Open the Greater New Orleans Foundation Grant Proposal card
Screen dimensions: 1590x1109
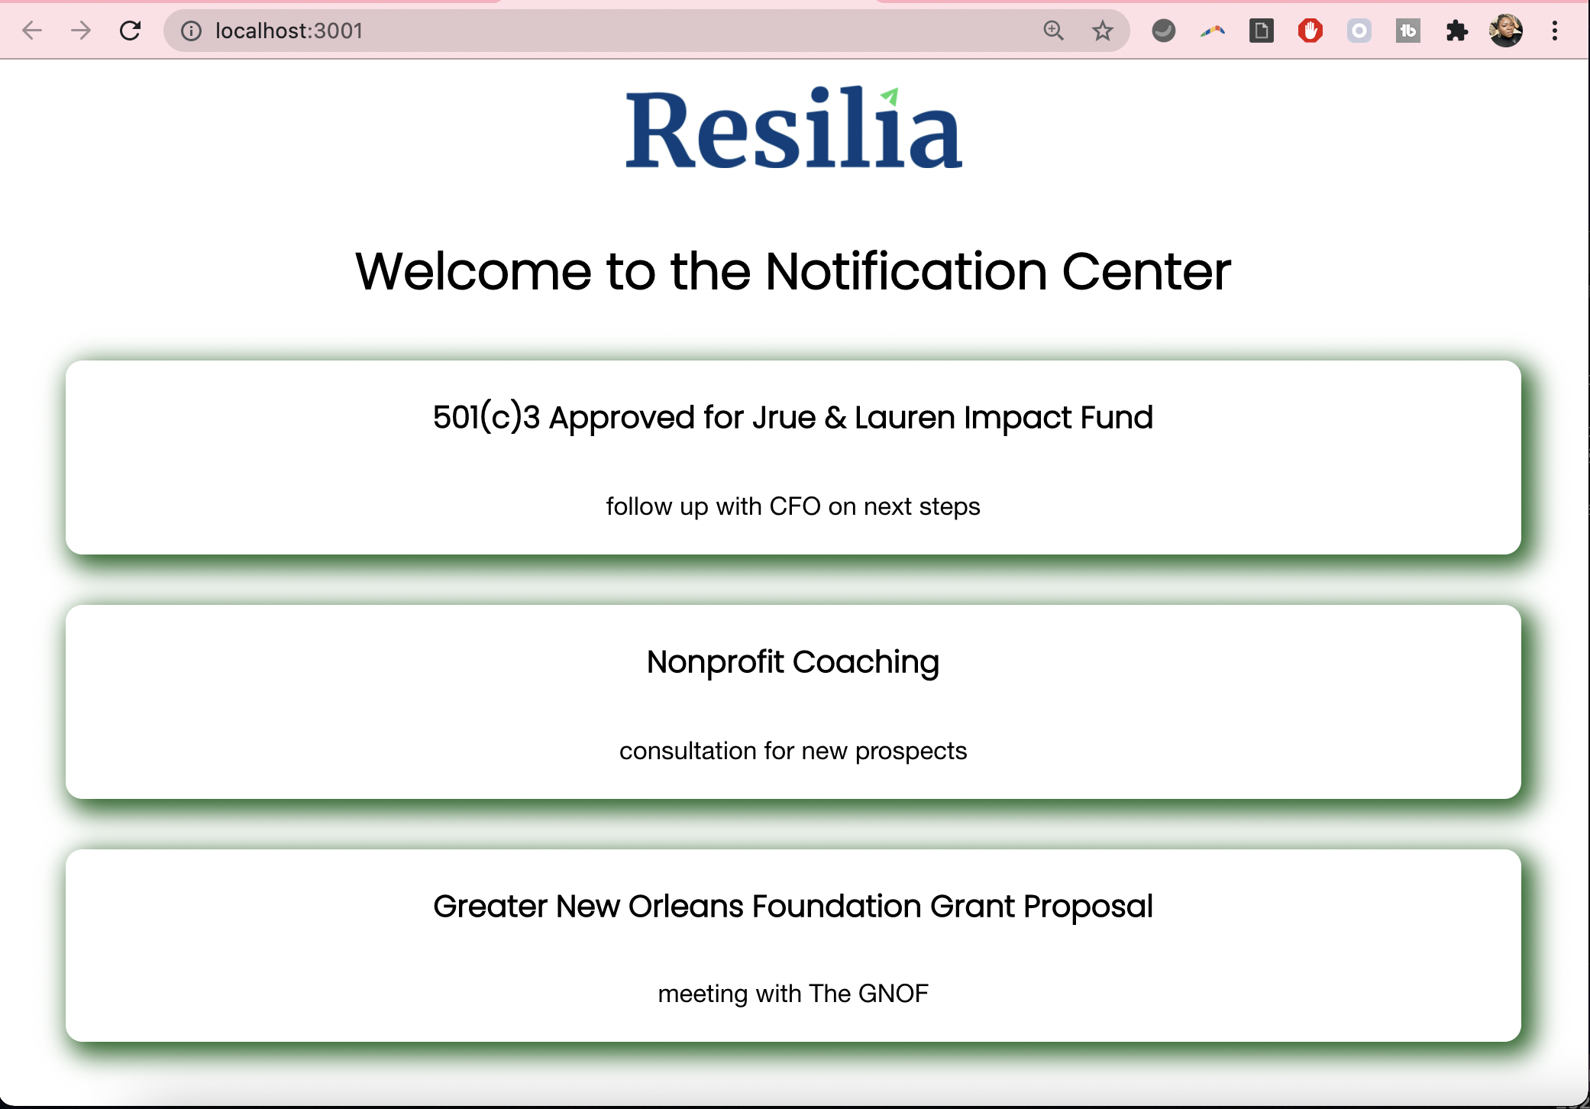[x=793, y=945]
